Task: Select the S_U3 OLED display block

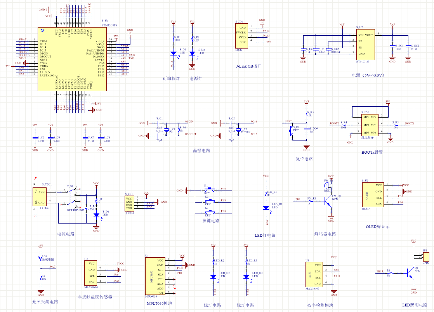Action: tap(373, 195)
